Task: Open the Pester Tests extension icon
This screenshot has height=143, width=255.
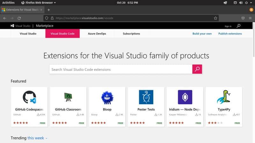Action: [146, 97]
